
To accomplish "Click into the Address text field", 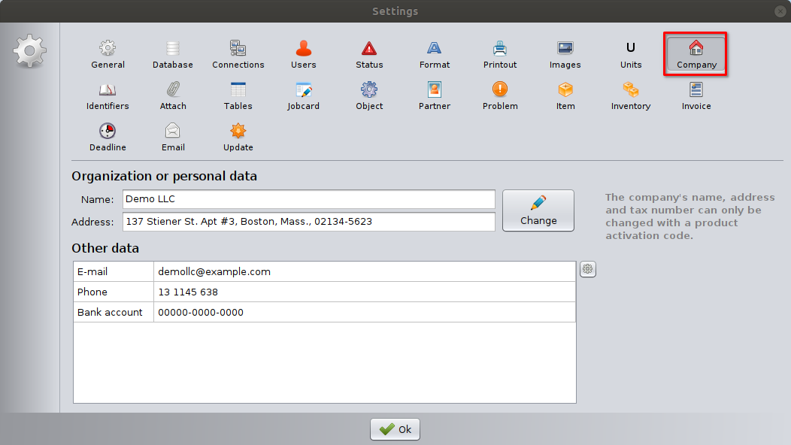I will 308,222.
